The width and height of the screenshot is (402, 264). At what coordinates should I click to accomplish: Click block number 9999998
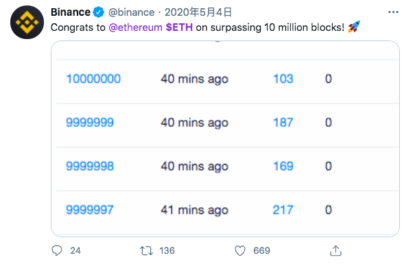90,166
